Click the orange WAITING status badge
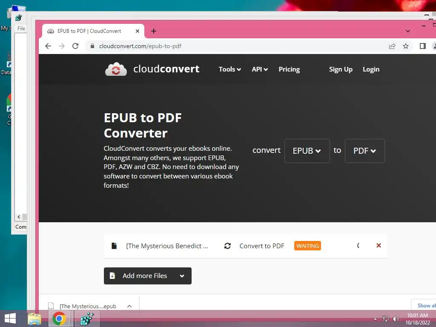Viewport: 436px width, 327px height. pos(307,246)
